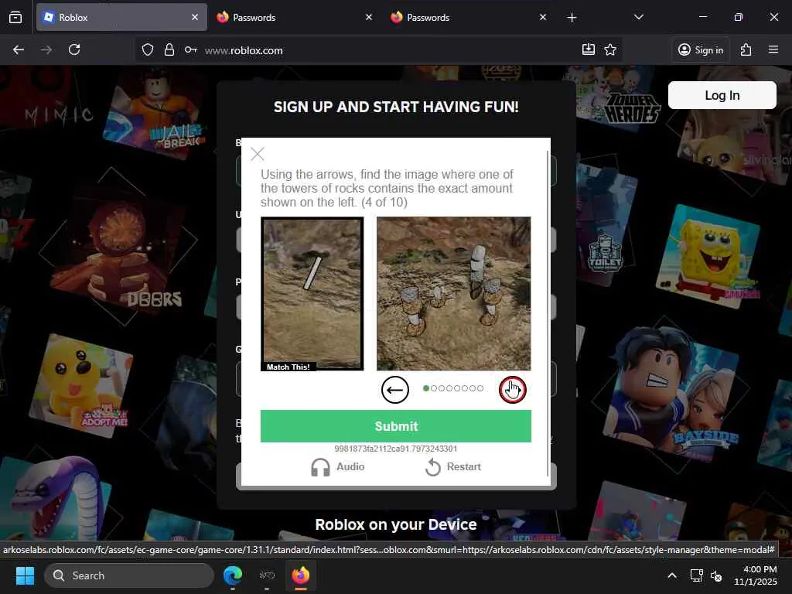Click the muted volume tray icon
The image size is (792, 594).
click(715, 575)
